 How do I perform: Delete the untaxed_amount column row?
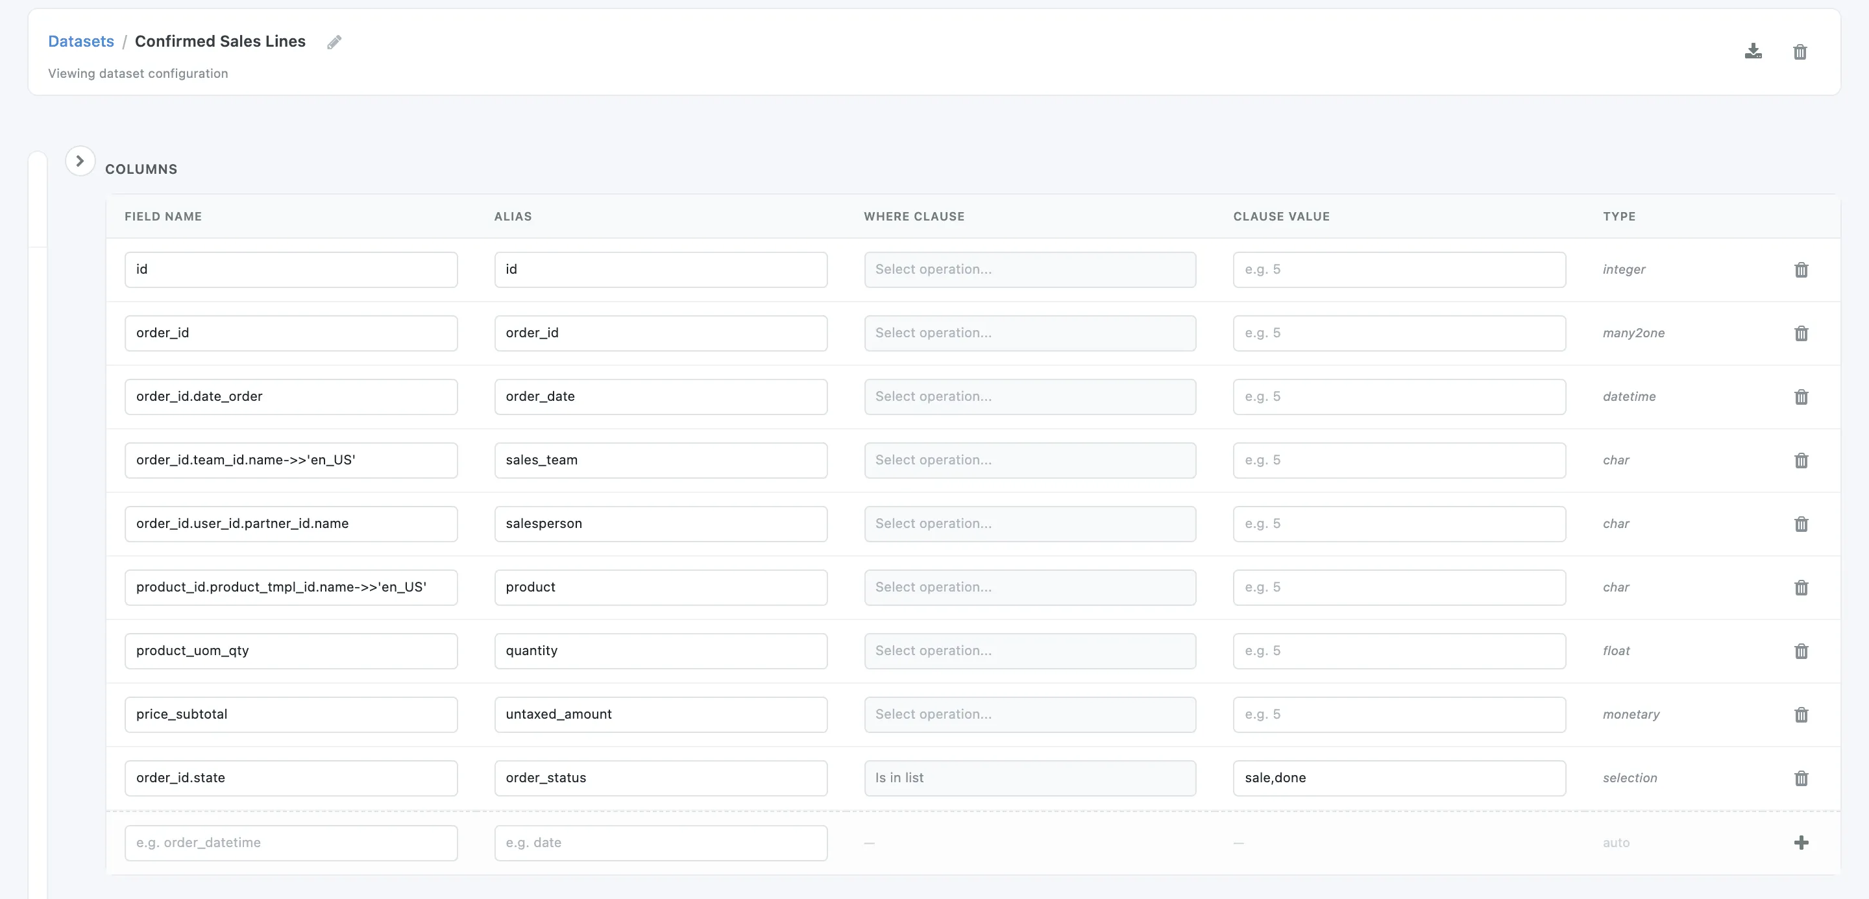(1801, 715)
